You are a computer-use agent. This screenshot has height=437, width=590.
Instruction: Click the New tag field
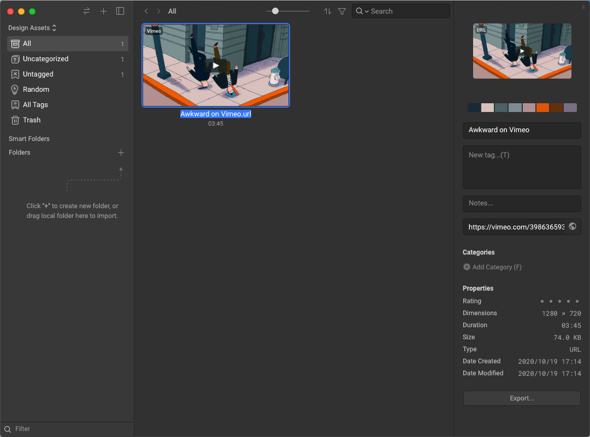(x=522, y=167)
